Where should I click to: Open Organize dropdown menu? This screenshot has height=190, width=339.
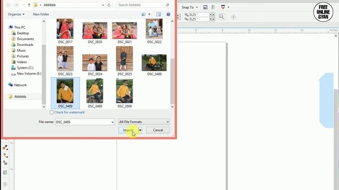click(16, 14)
